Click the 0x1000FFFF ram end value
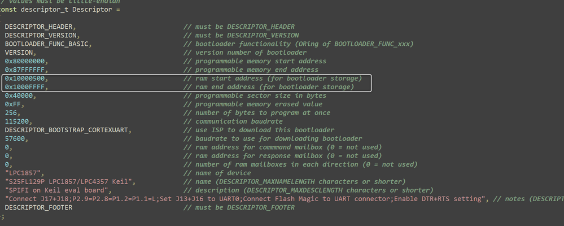The width and height of the screenshot is (564, 226). point(26,87)
